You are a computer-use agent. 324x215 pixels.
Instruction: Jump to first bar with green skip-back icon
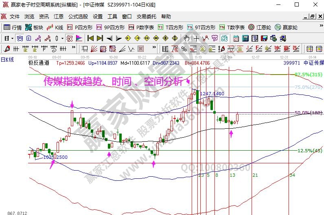coord(91,38)
